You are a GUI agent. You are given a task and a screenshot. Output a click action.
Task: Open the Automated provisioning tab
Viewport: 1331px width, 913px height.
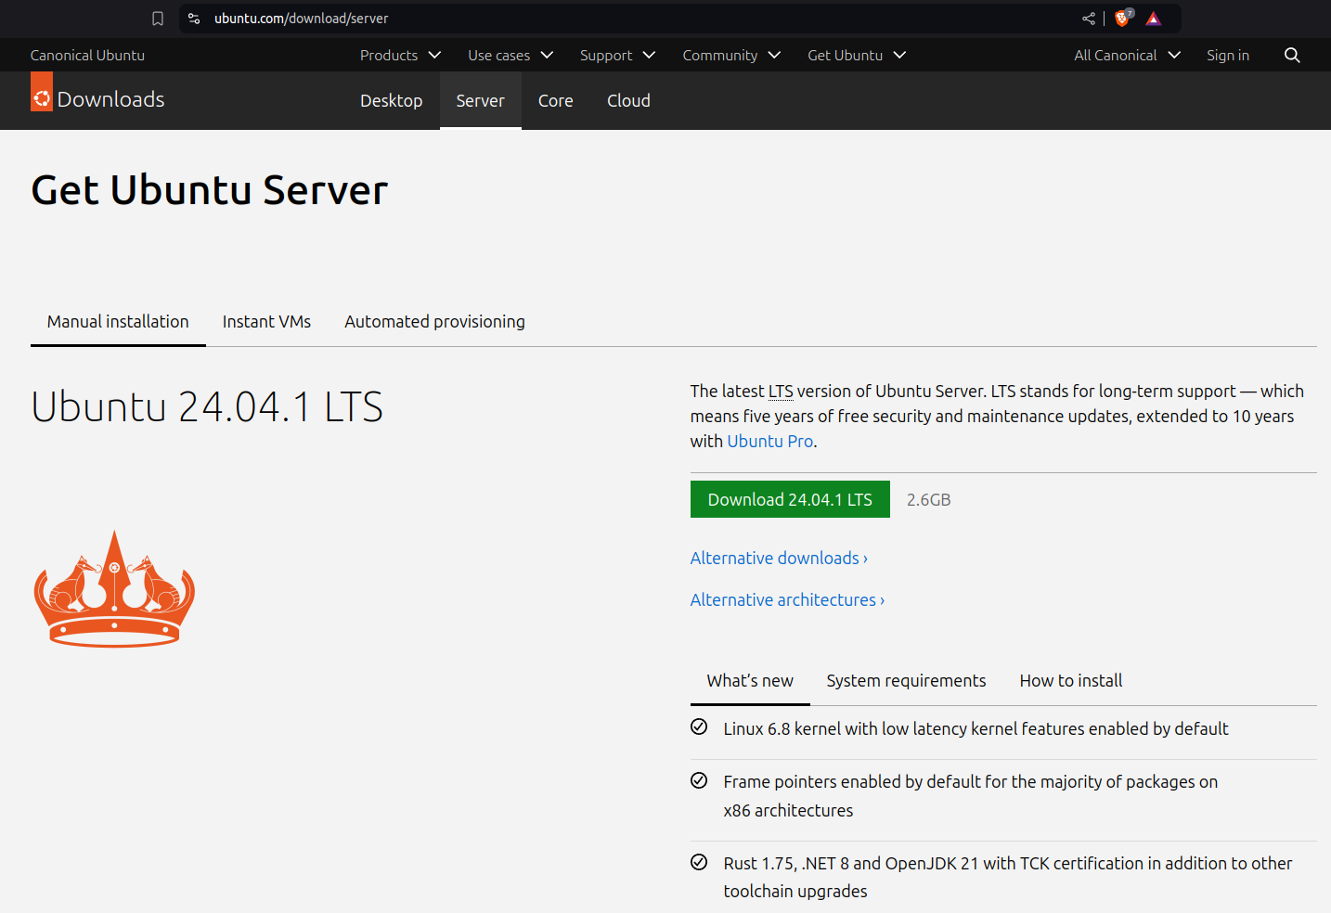[434, 322]
